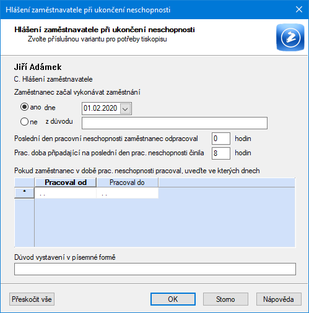This screenshot has height=313, width=309.
Task: Select the new row marker in grid
Action: point(24,193)
